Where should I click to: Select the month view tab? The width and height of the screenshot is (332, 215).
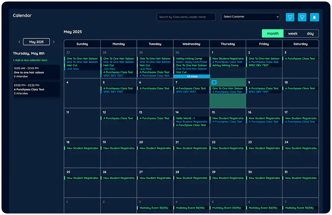[x=272, y=33]
